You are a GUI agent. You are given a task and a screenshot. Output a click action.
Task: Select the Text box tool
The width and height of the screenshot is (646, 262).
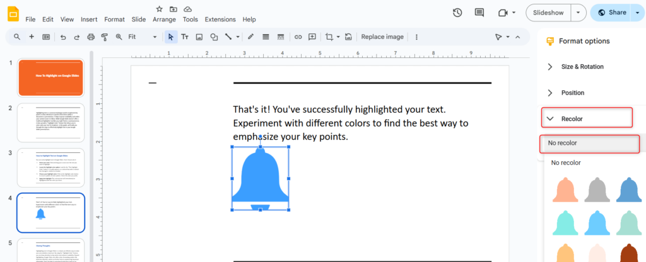pos(185,37)
